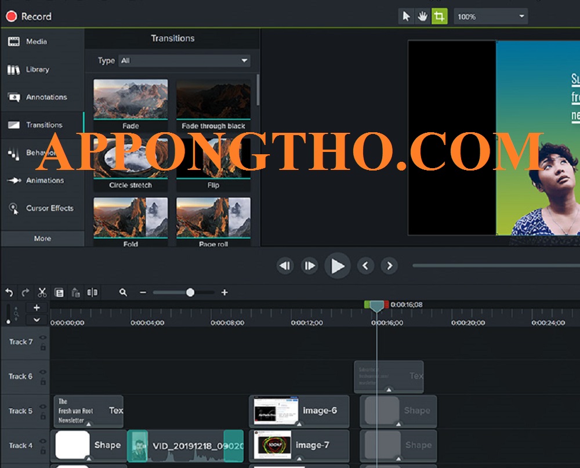
Task: Select the Tex clip on Track 6
Action: tap(389, 376)
